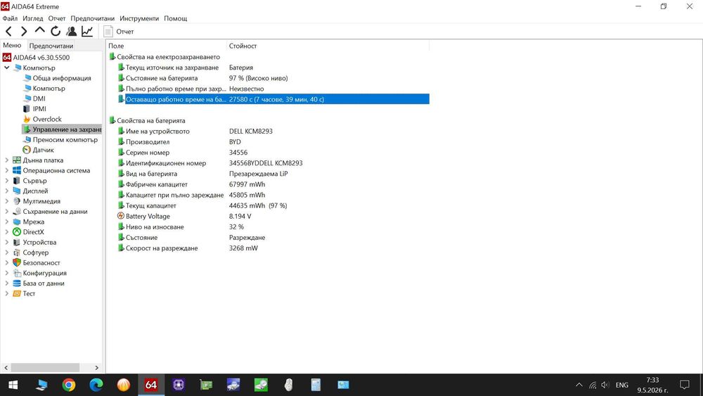Open the Отчет menu in the menu bar
Viewport: 703px width, 396px height.
pos(57,18)
